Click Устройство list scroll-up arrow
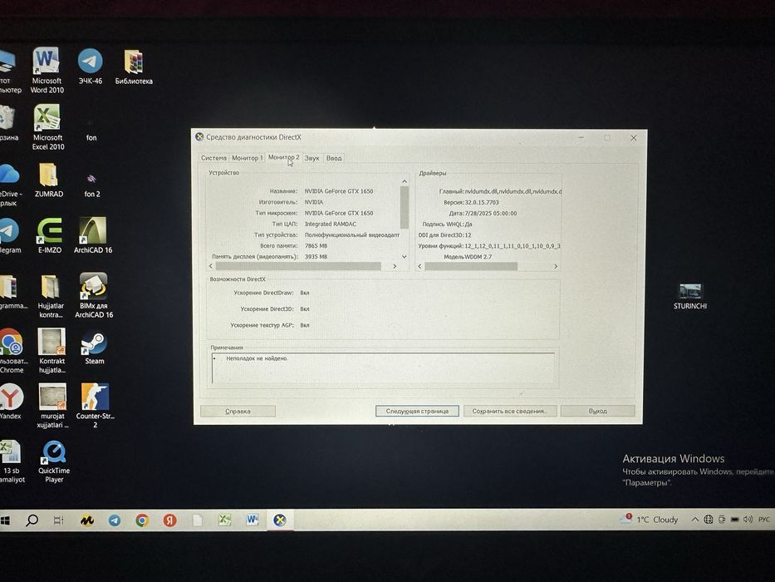 coord(405,181)
